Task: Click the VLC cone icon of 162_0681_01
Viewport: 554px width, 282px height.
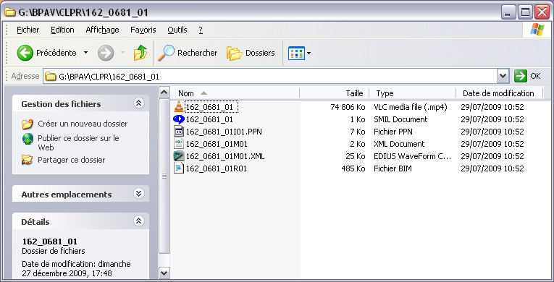Action: click(x=179, y=106)
